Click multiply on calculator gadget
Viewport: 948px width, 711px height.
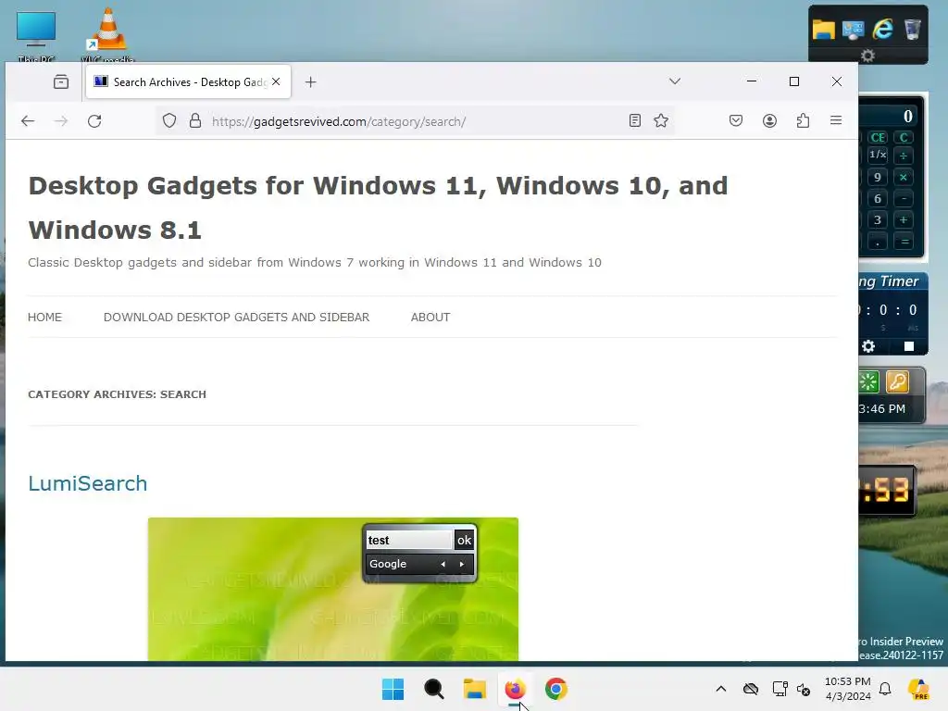coord(904,177)
